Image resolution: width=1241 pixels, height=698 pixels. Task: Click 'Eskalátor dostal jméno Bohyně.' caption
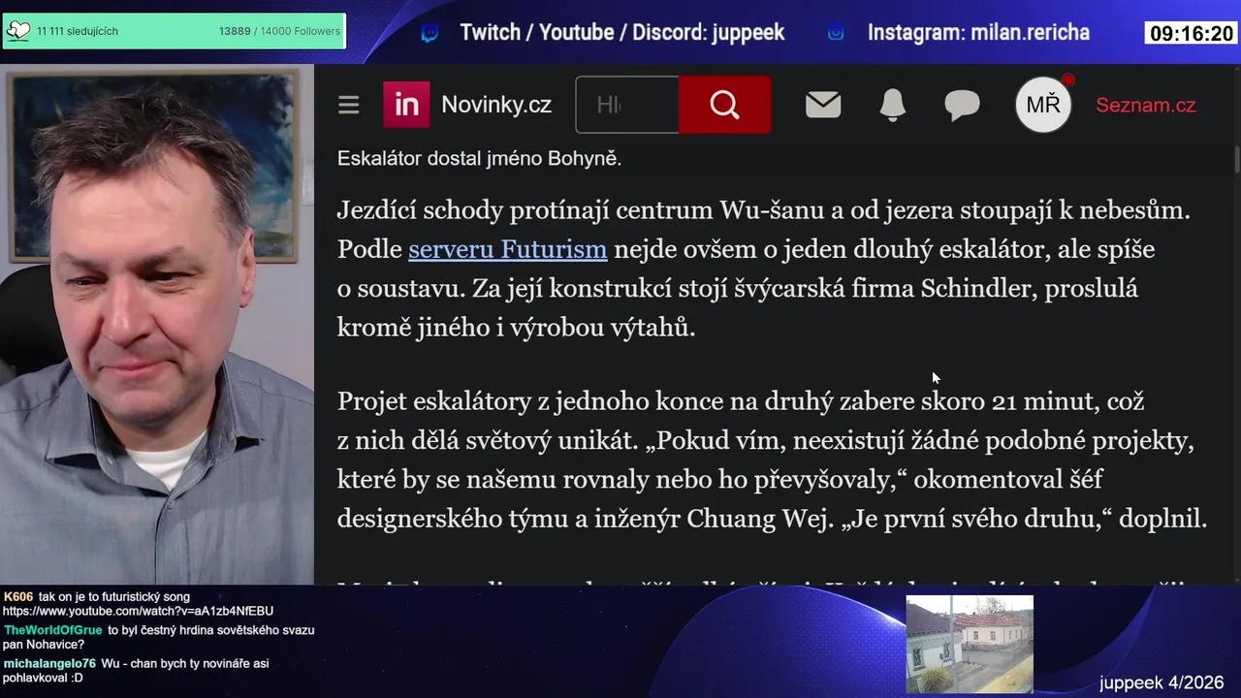tap(479, 158)
